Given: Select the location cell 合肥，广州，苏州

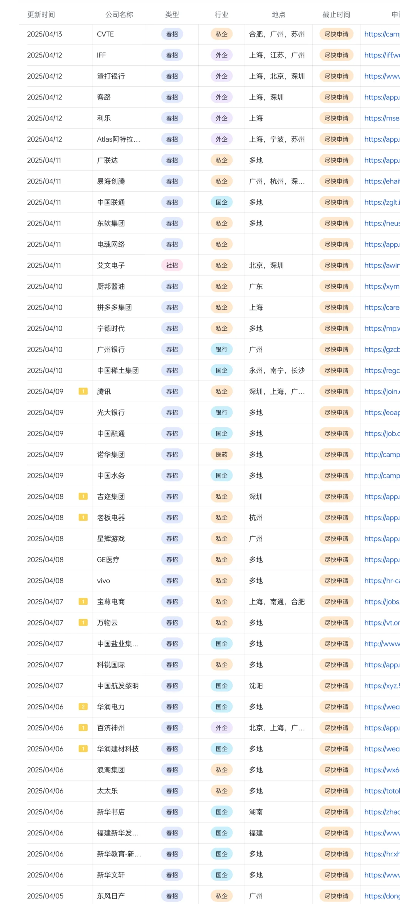Looking at the screenshot, I should [279, 34].
